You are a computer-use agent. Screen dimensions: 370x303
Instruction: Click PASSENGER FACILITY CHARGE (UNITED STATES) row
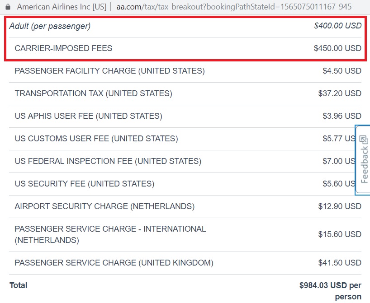(109, 71)
